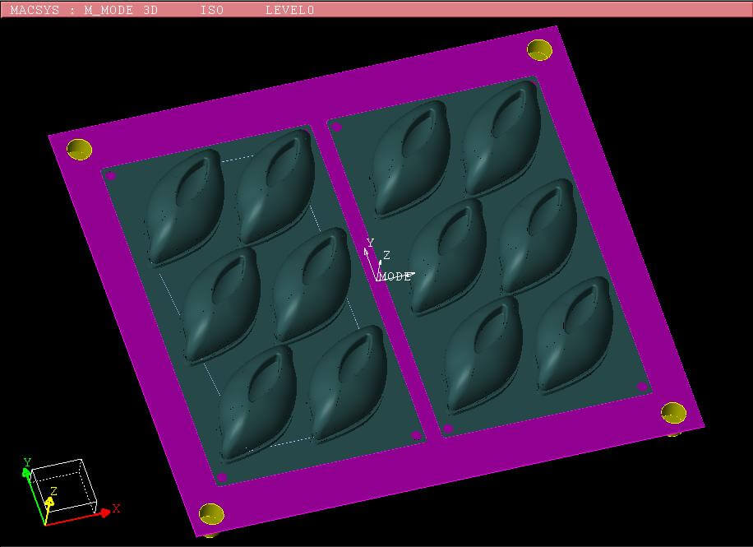Click the MACSYS label in the header bar
This screenshot has height=547, width=753.
[x=35, y=10]
